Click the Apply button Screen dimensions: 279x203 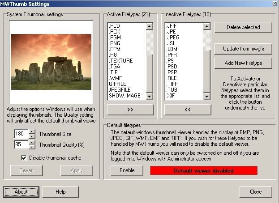[x=77, y=170]
